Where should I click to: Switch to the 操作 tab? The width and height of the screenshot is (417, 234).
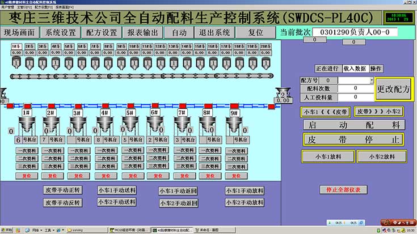click(376, 68)
